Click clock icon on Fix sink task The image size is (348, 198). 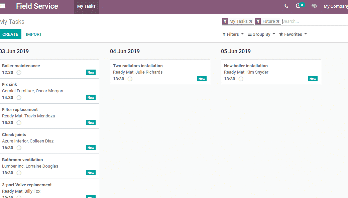[19, 98]
